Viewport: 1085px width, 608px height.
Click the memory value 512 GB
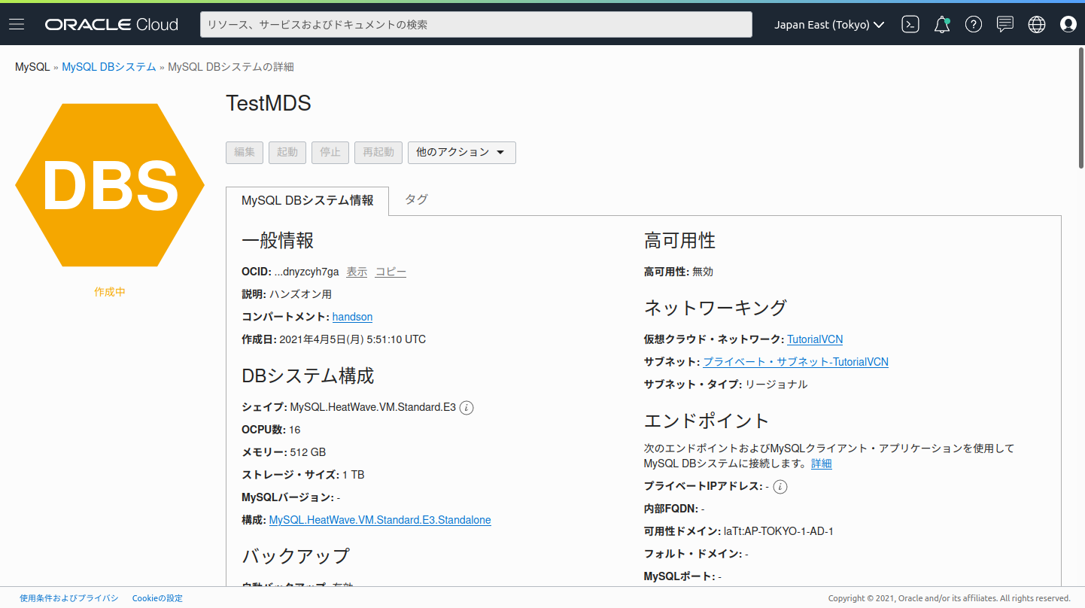(308, 452)
